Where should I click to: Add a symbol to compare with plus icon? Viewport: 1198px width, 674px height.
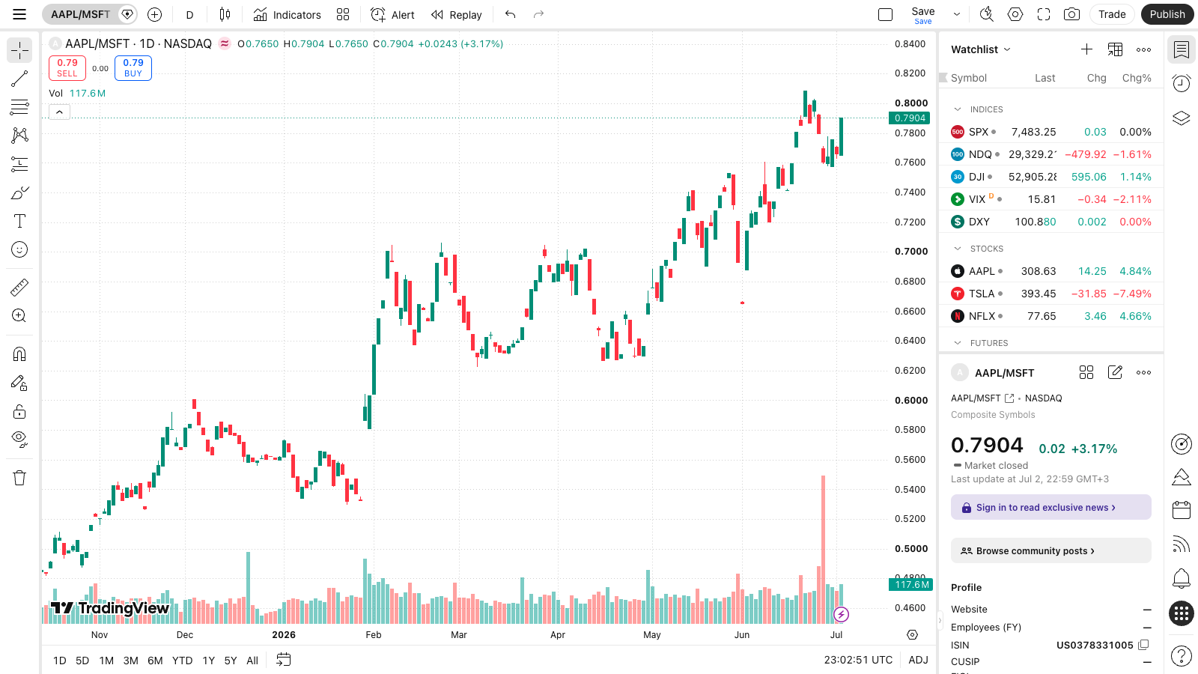point(155,14)
